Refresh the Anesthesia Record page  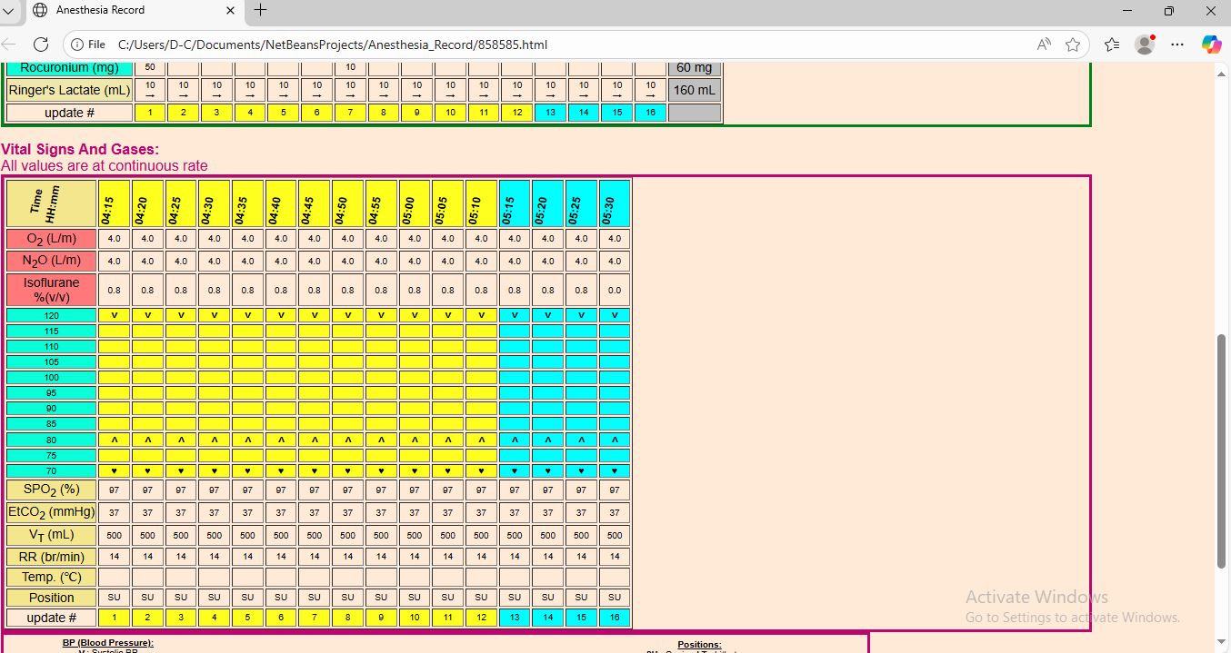[41, 45]
